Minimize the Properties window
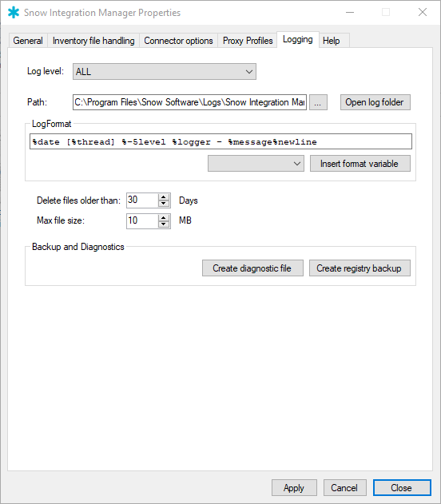 pyautogui.click(x=350, y=13)
